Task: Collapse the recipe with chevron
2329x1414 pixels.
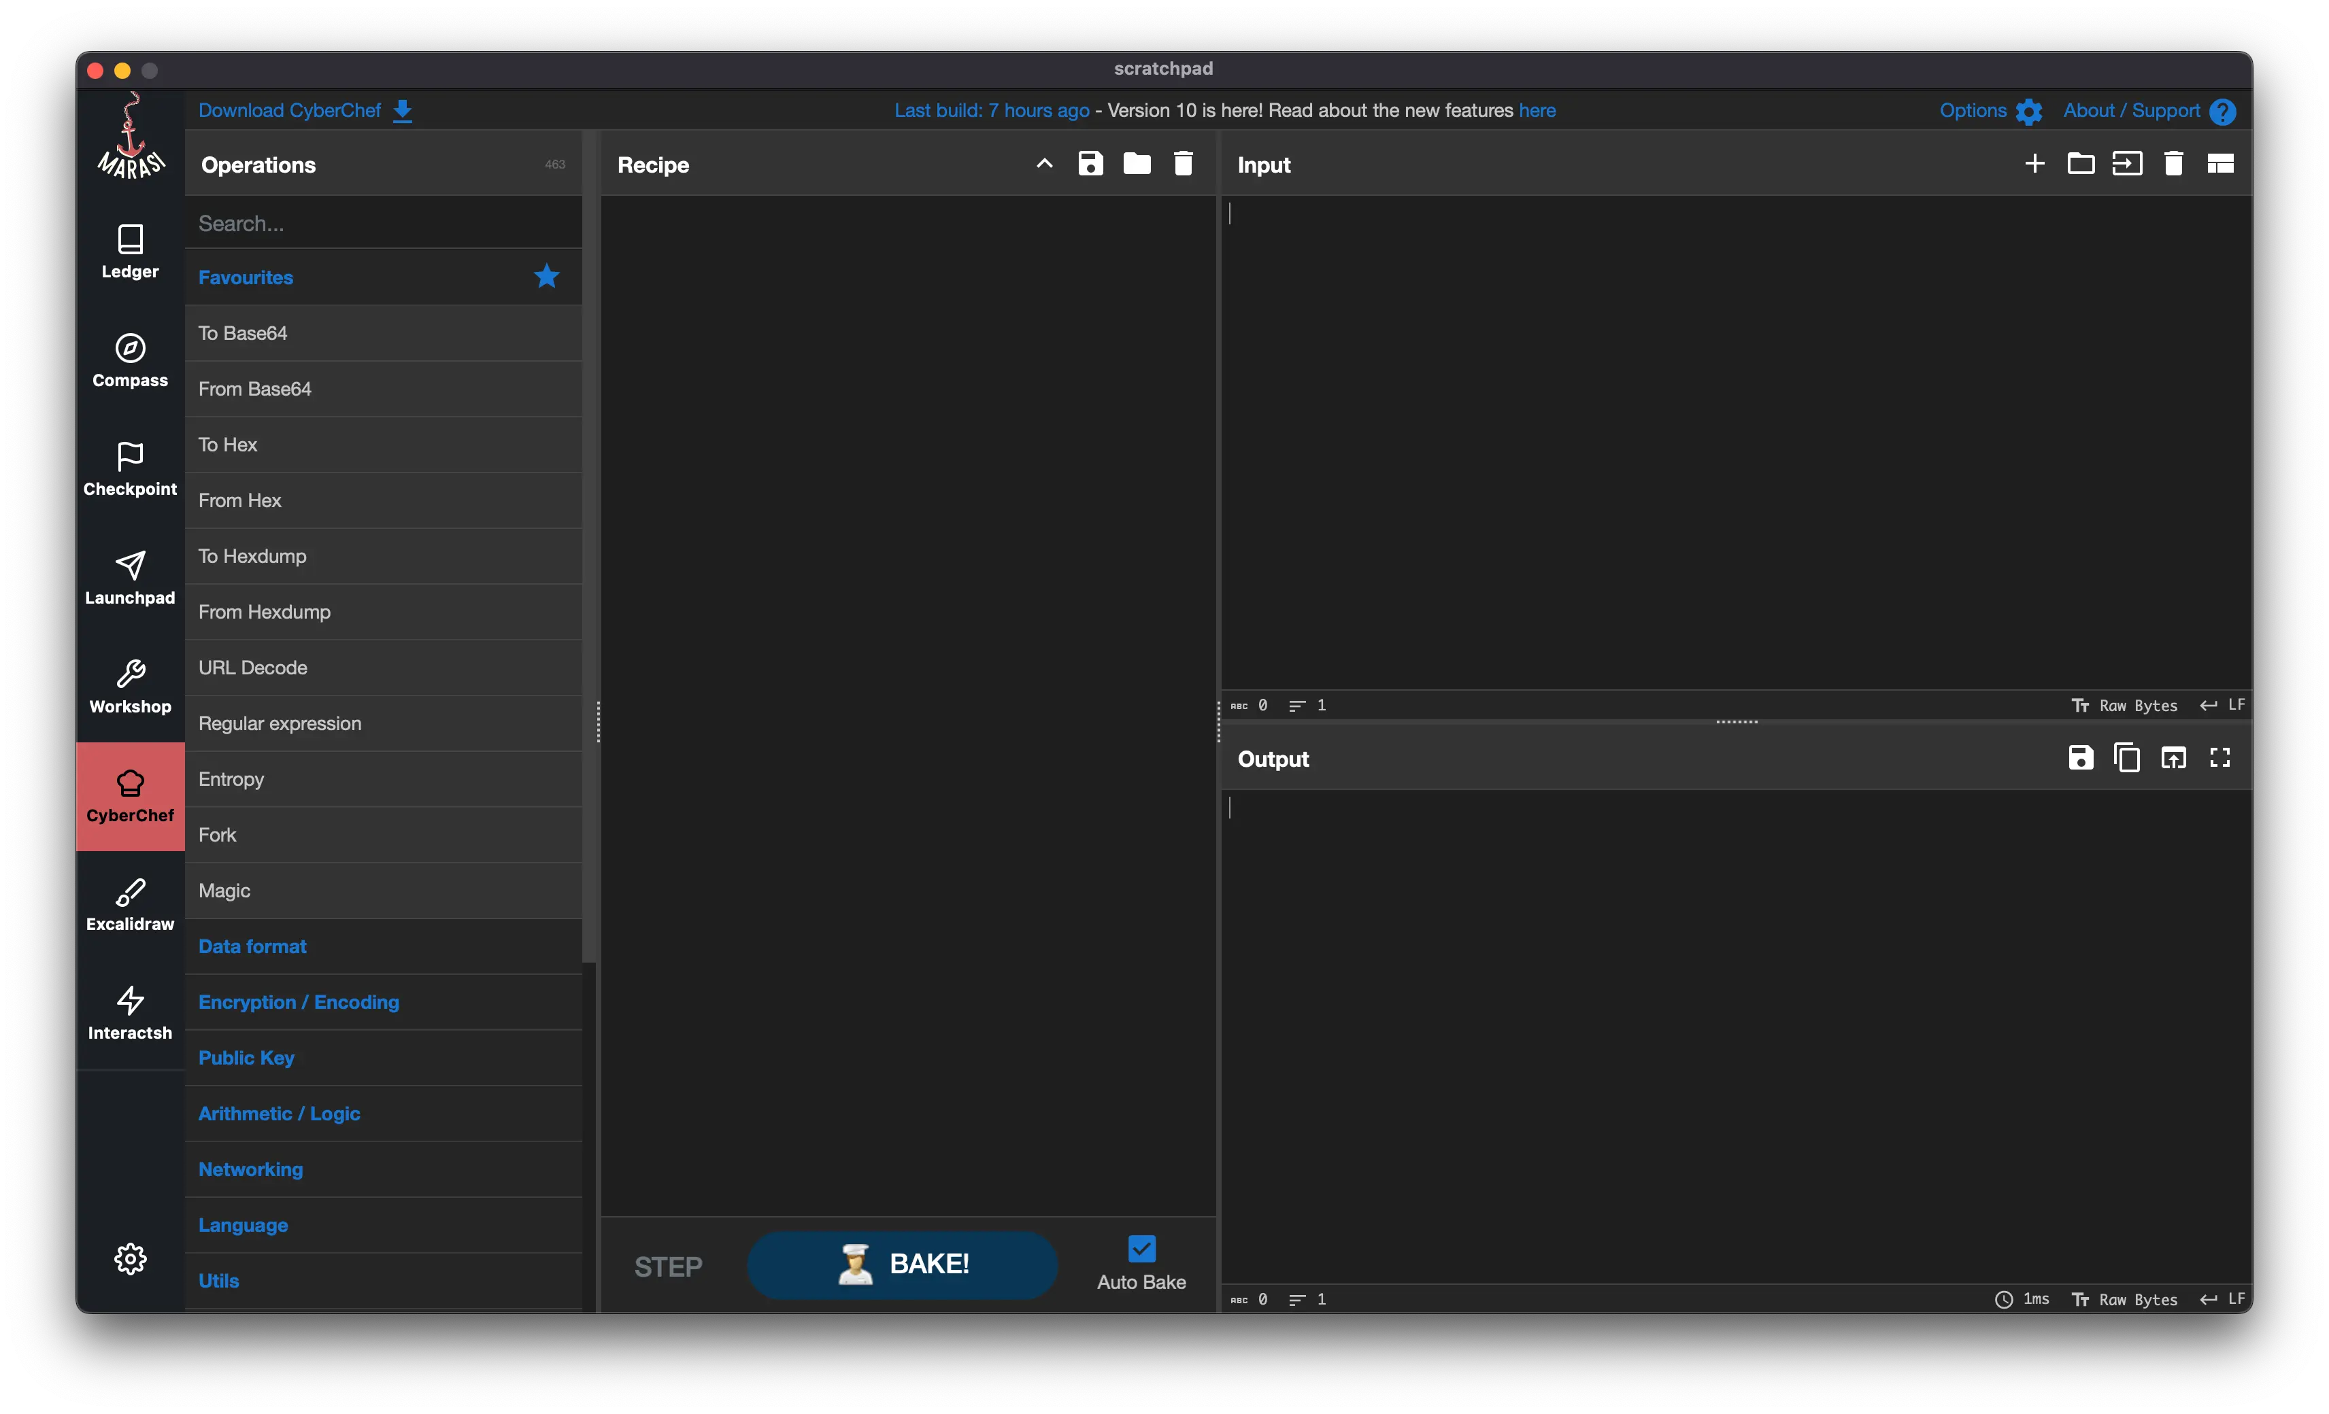Action: pyautogui.click(x=1043, y=163)
